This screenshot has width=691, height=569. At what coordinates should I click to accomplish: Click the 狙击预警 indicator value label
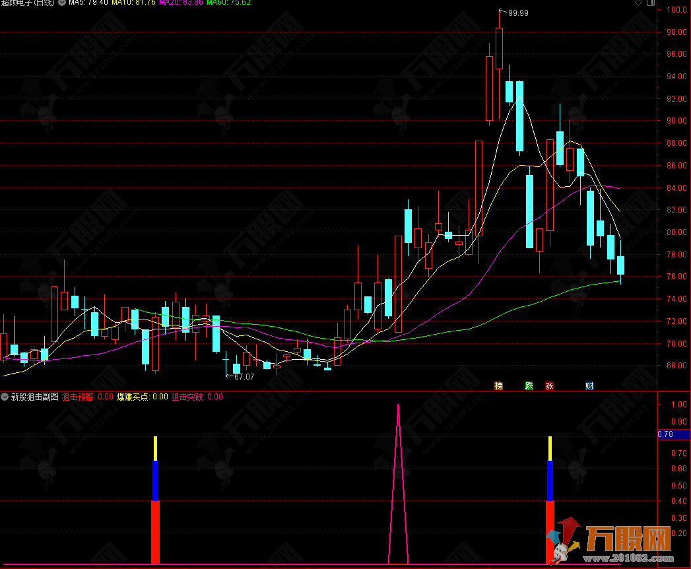pyautogui.click(x=87, y=397)
